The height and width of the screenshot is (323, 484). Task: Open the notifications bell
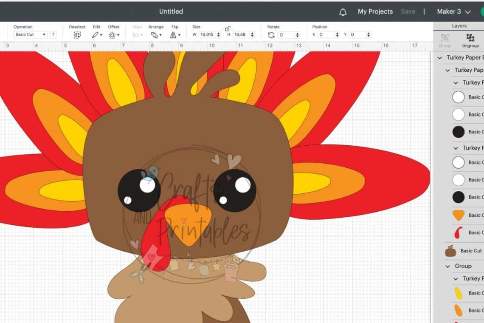[x=343, y=12]
